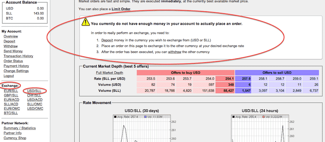Open the Limit Order link
Image resolution: width=325 pixels, height=142 pixels.
tap(121, 9)
